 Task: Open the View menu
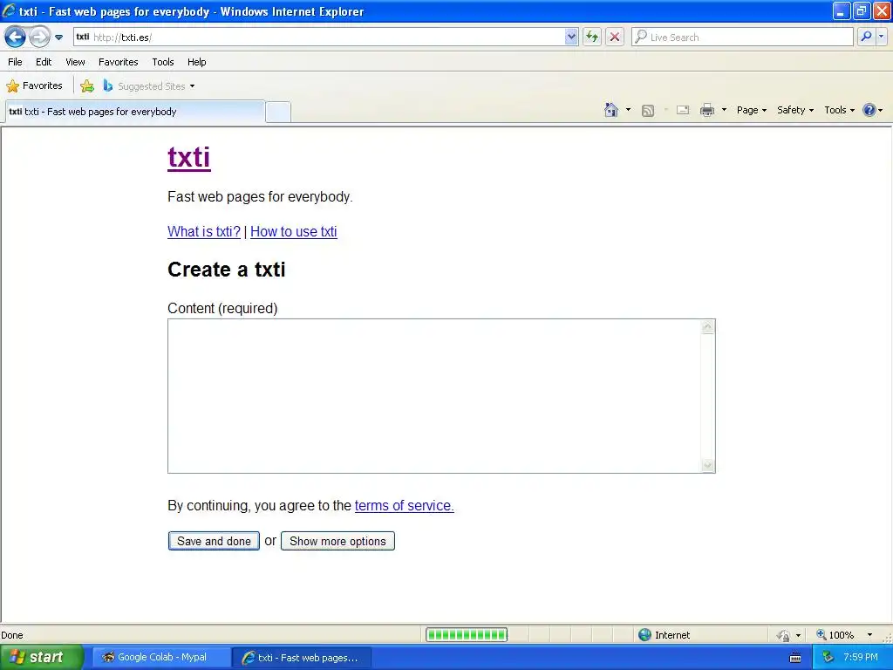coord(75,62)
